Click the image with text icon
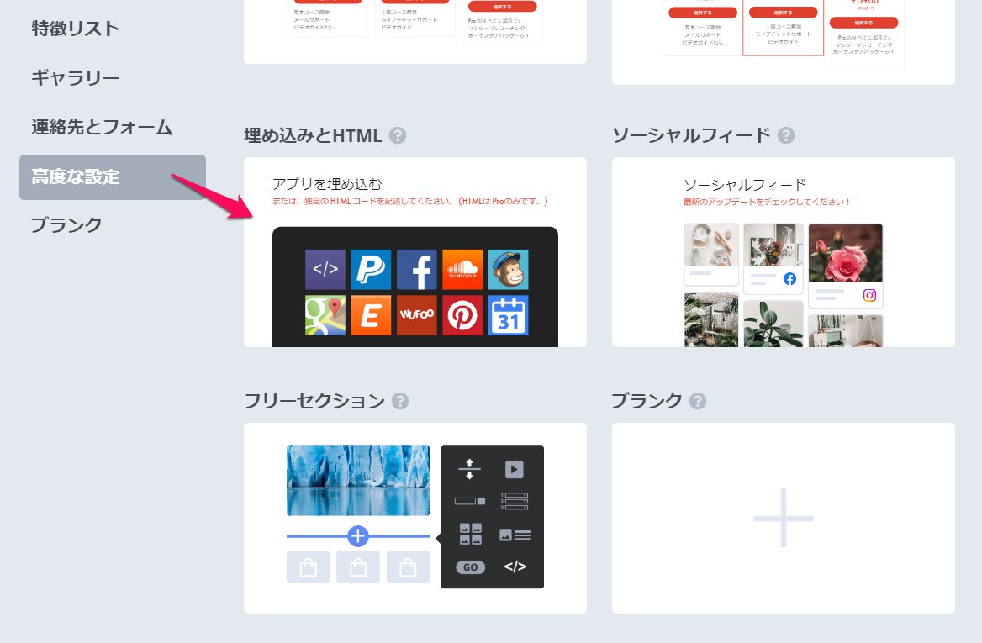 [x=515, y=535]
